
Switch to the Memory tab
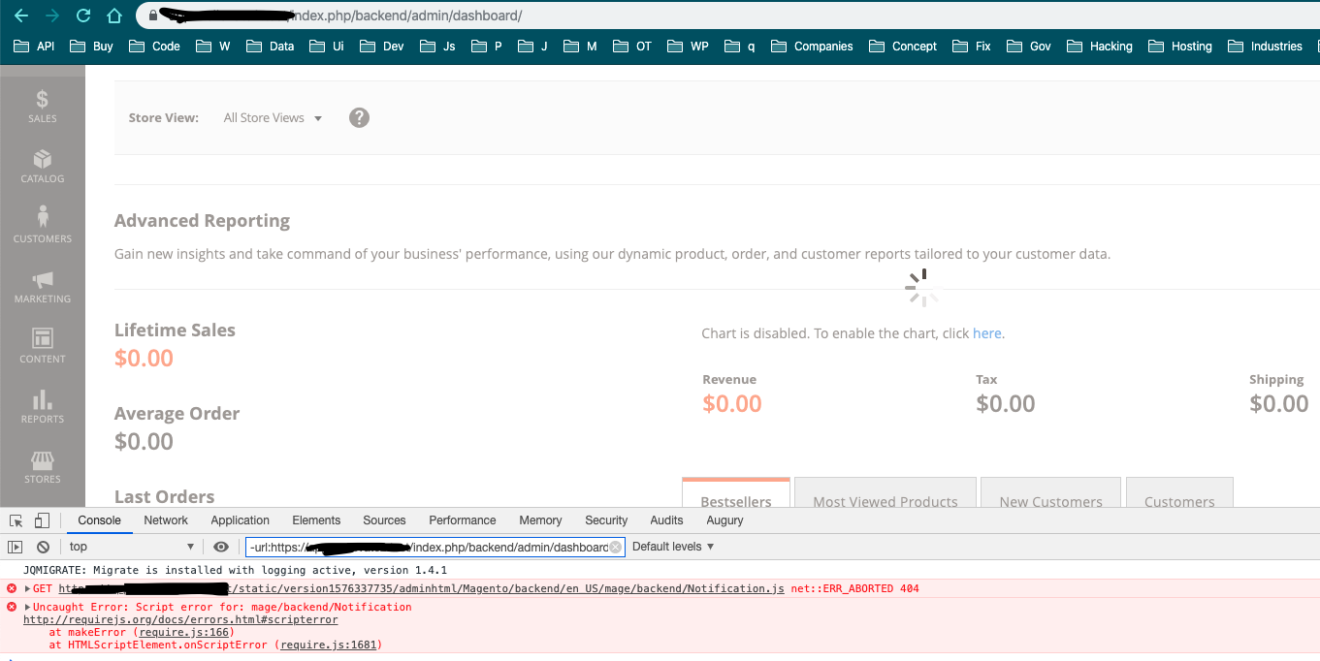[540, 520]
